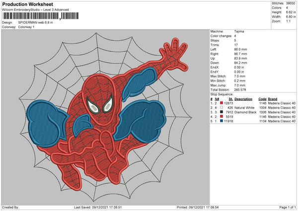Click the 'Diamond Black' description
Viewport: 298px width, 211px height.
[x=245, y=112]
